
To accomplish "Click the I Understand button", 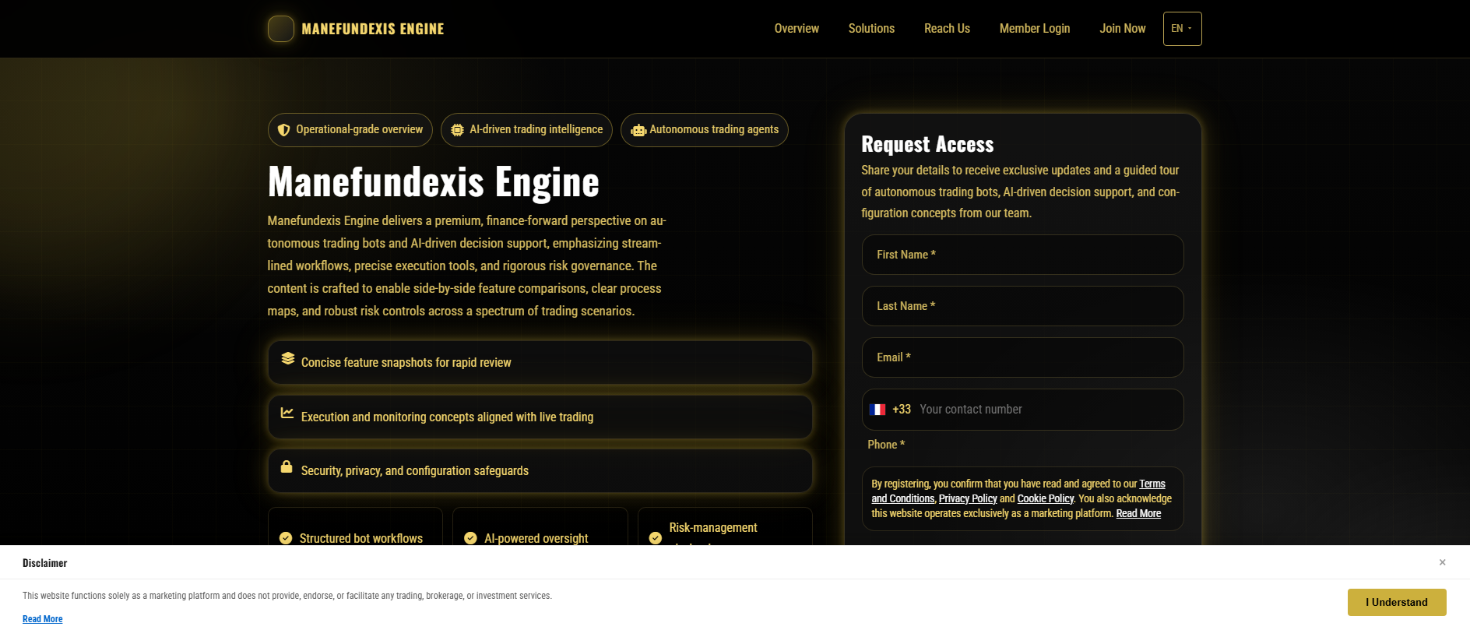I will 1397,603.
